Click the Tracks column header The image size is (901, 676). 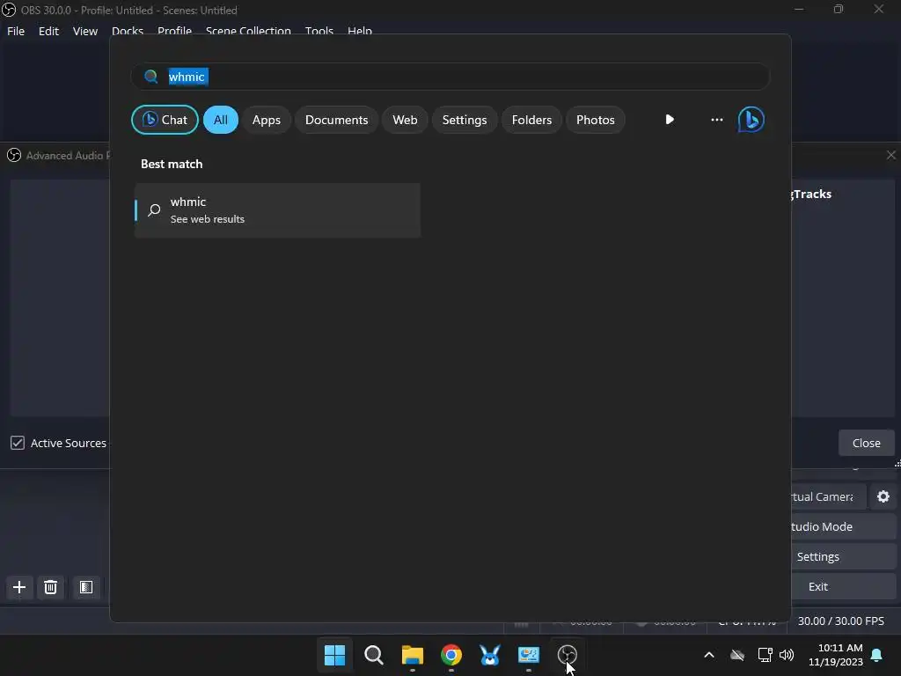pos(811,194)
